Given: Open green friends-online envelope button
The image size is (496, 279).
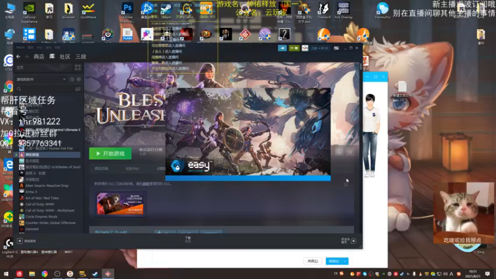Looking at the screenshot, I should [294, 48].
